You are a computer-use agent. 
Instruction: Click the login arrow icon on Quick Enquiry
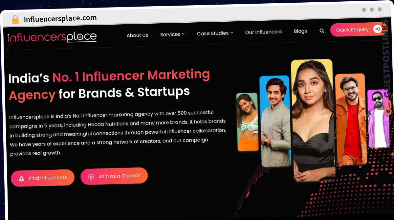coord(378,29)
